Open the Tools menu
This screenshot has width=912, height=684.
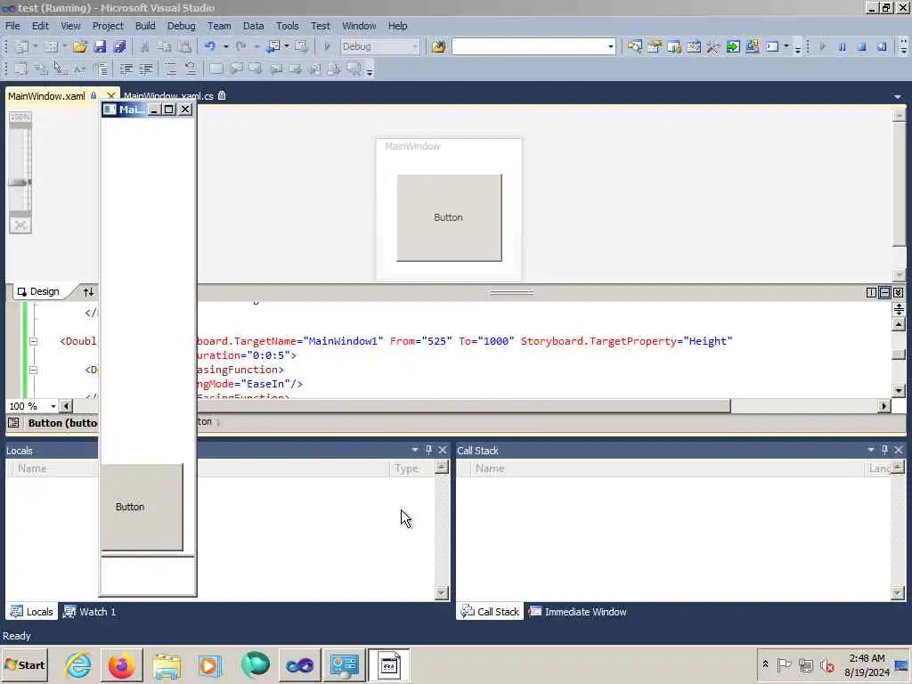click(287, 26)
